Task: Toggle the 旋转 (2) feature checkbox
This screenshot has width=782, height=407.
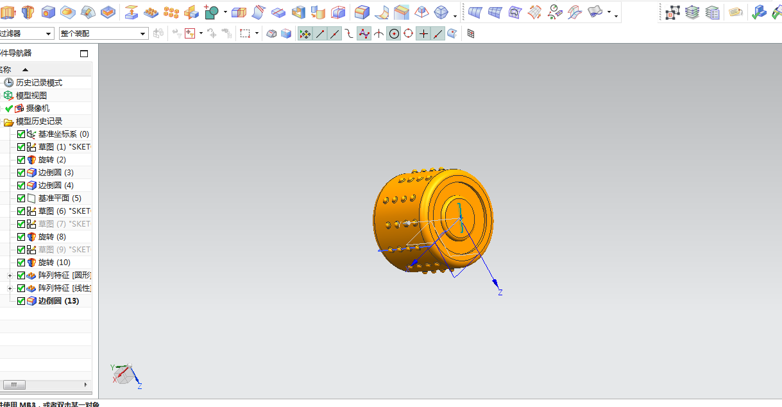Action: [x=21, y=160]
